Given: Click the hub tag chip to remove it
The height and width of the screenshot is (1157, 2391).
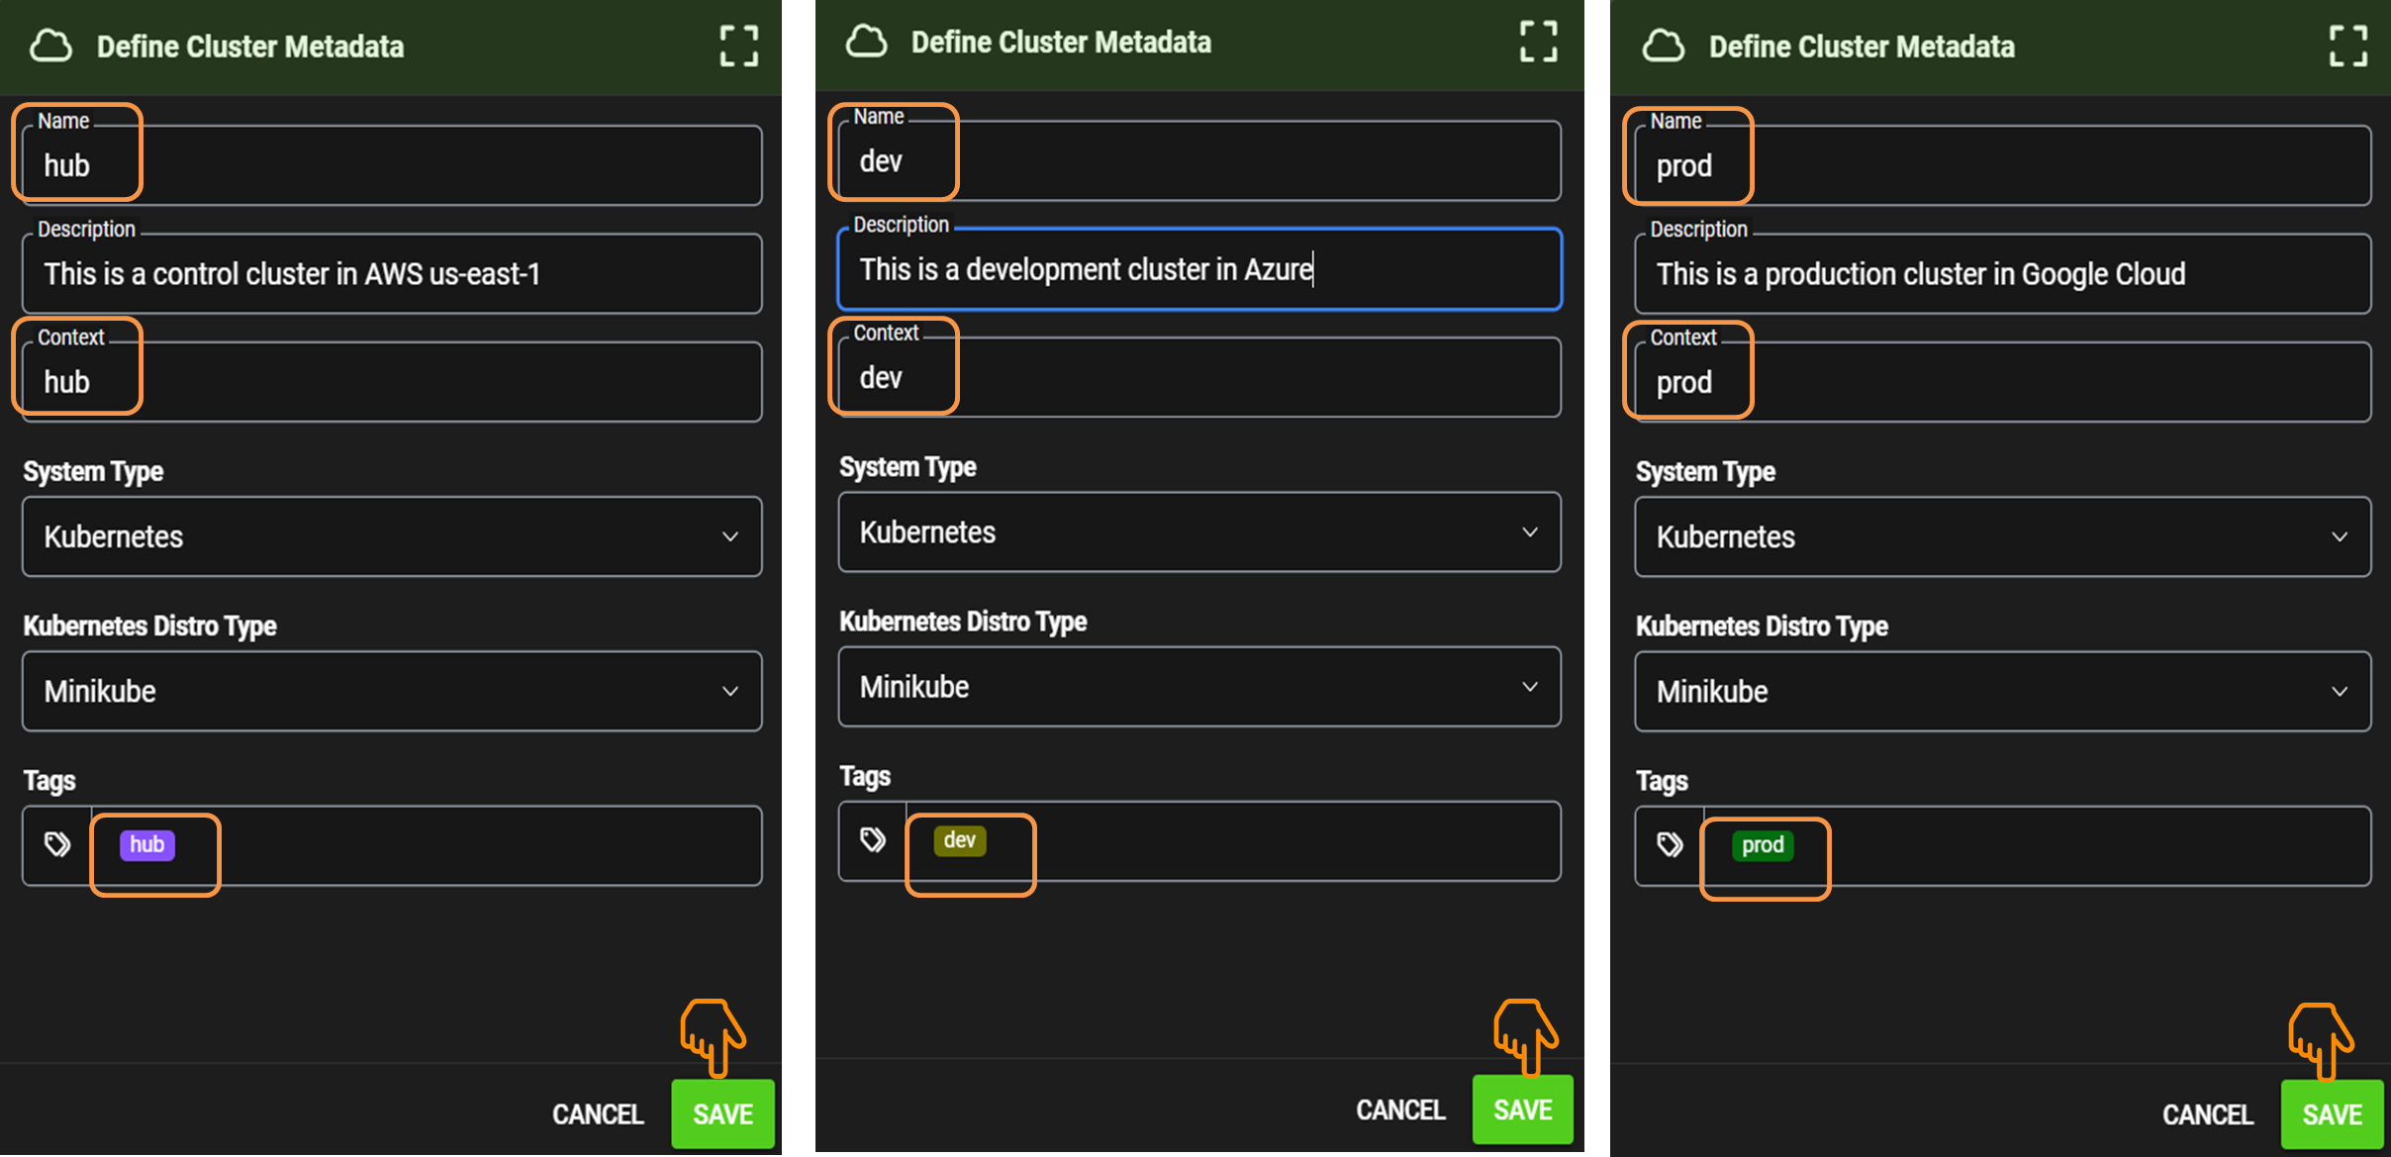Looking at the screenshot, I should point(147,843).
